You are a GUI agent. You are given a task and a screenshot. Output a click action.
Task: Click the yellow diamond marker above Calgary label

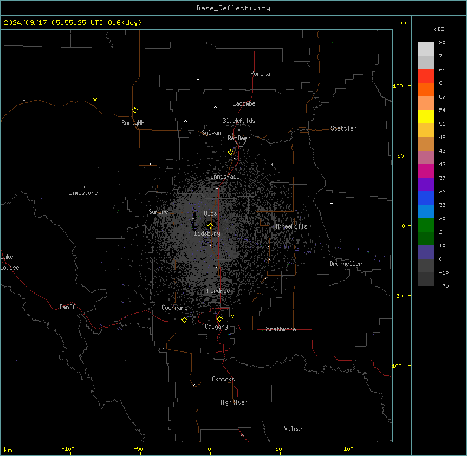click(219, 319)
